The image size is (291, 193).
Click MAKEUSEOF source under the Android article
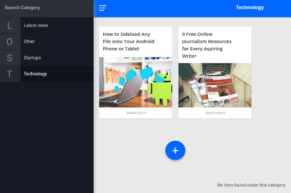136,113
